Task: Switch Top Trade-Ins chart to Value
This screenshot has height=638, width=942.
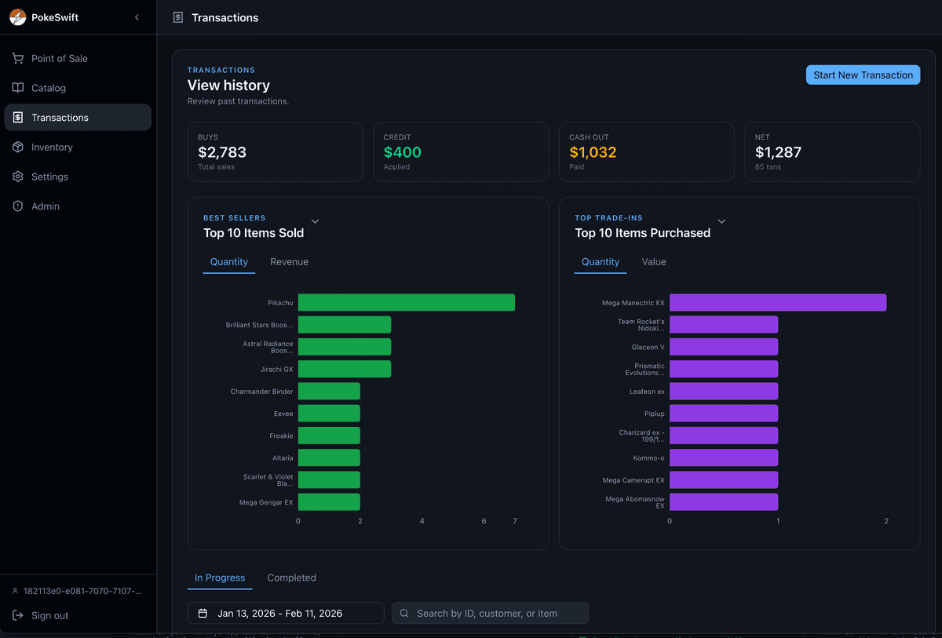Action: (653, 261)
